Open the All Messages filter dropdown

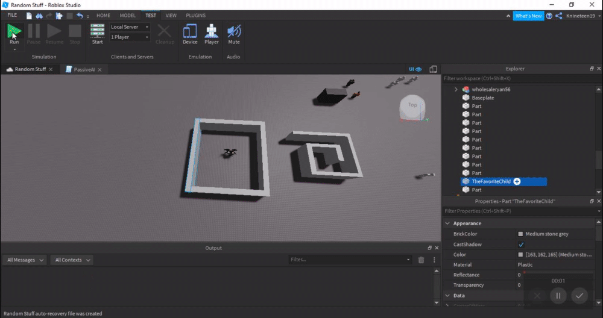click(25, 260)
